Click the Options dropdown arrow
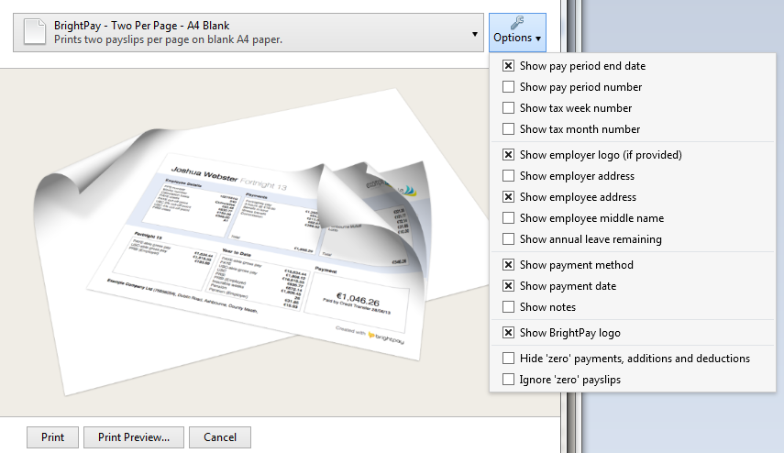The height and width of the screenshot is (453, 784). (x=538, y=39)
